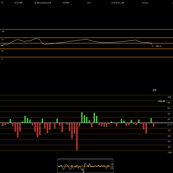Click the '-100' label on MR axis
Viewport: 173px width, 173px height.
point(170,153)
